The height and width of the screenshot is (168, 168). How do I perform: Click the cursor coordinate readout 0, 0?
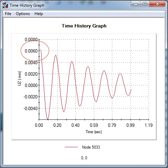coord(84,158)
